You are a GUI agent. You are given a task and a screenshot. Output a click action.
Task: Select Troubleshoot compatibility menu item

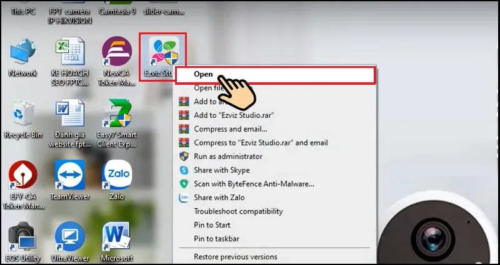238,211
